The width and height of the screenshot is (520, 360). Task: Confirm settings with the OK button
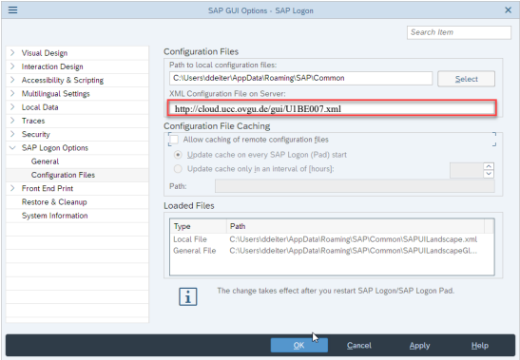tap(299, 346)
